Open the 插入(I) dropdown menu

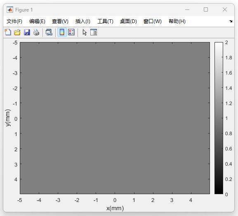coord(83,21)
